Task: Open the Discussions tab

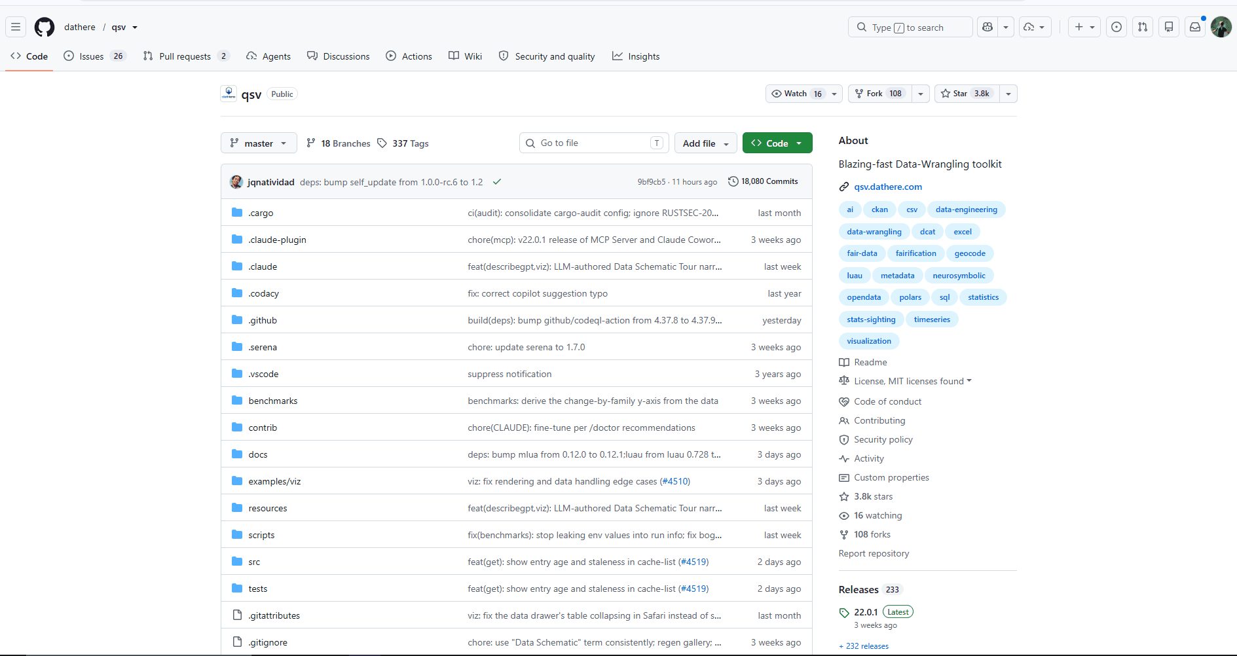Action: pos(339,56)
